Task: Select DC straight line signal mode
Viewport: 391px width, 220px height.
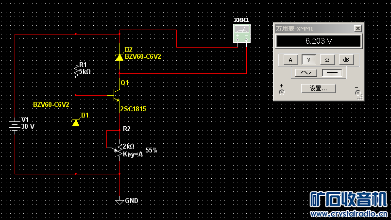Action: click(332, 73)
